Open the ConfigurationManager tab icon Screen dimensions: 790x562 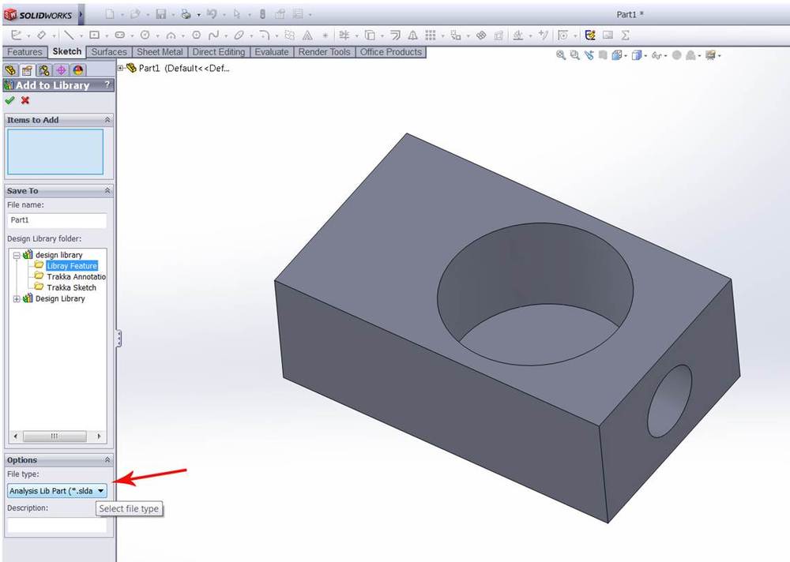(x=44, y=70)
